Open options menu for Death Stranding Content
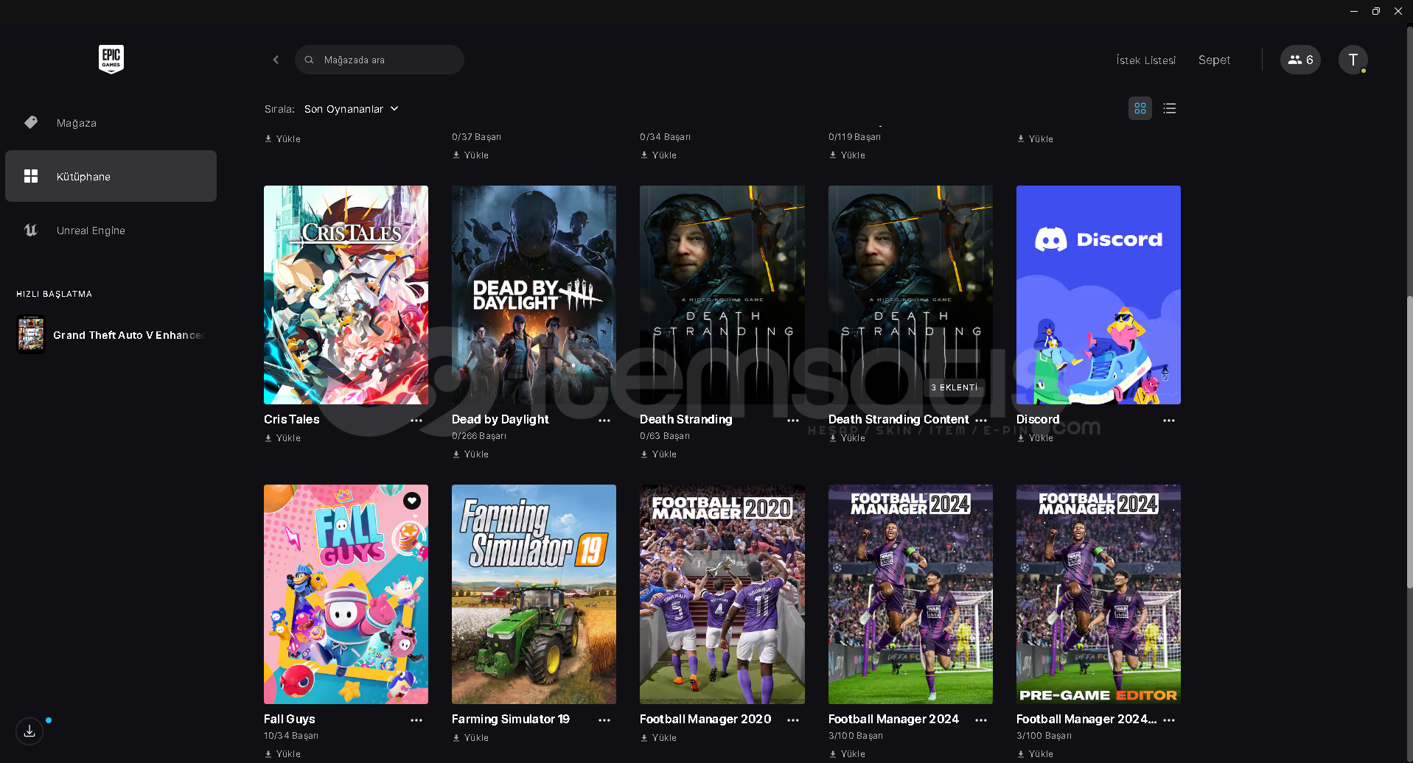 click(x=981, y=420)
